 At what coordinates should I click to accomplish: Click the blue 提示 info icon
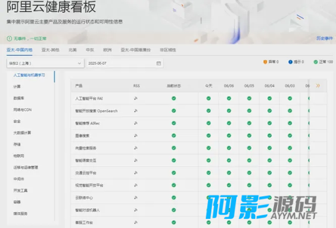click(x=290, y=62)
